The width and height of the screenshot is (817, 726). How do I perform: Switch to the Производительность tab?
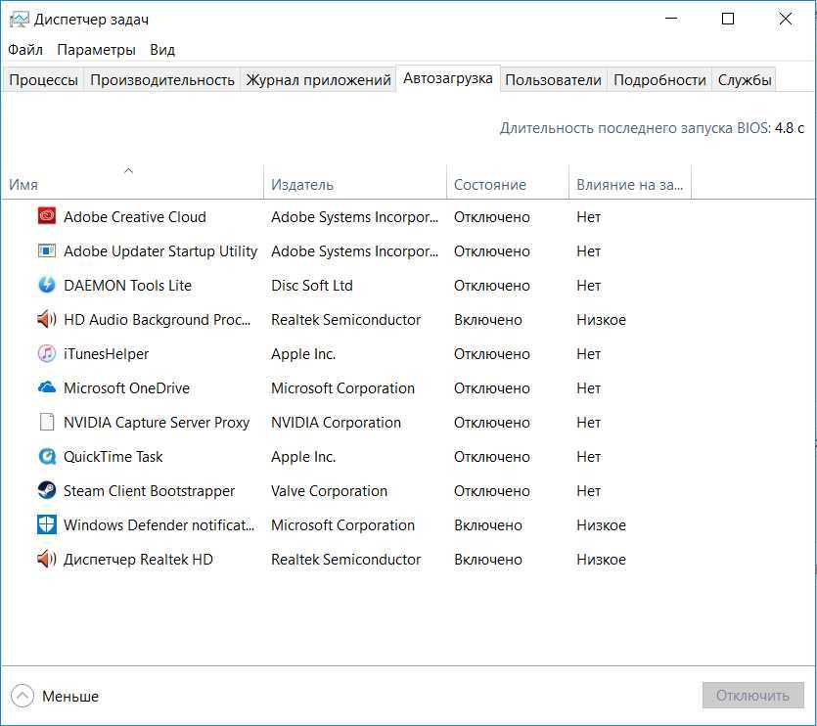click(162, 79)
